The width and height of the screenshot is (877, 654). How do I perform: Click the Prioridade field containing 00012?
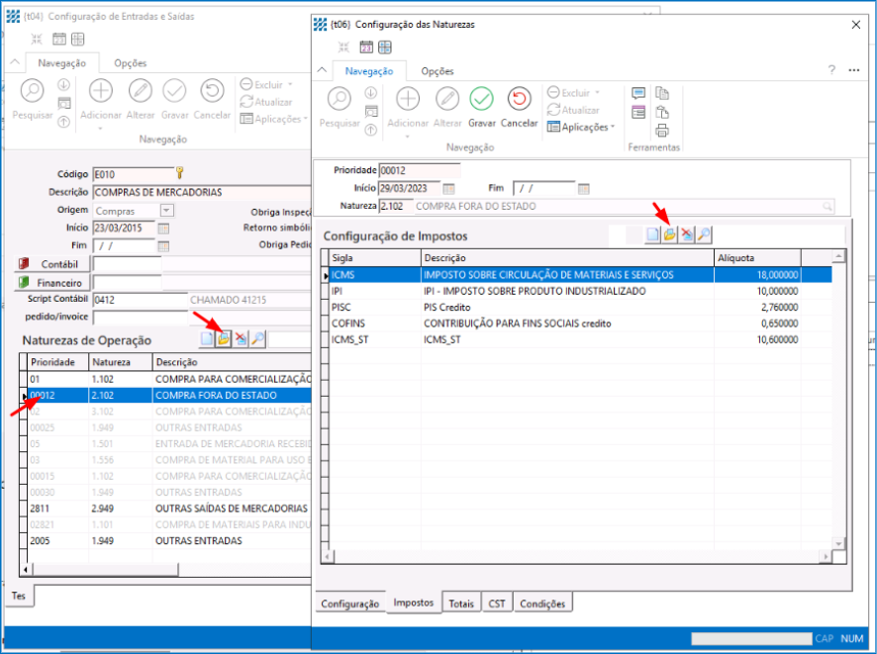tap(420, 170)
